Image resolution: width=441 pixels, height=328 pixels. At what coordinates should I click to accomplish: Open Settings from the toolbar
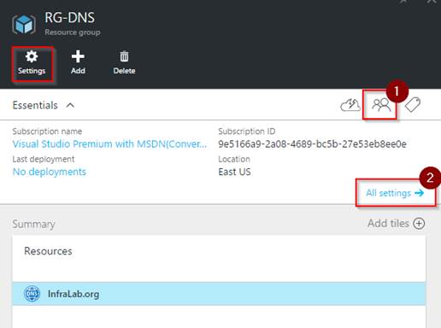(32, 63)
